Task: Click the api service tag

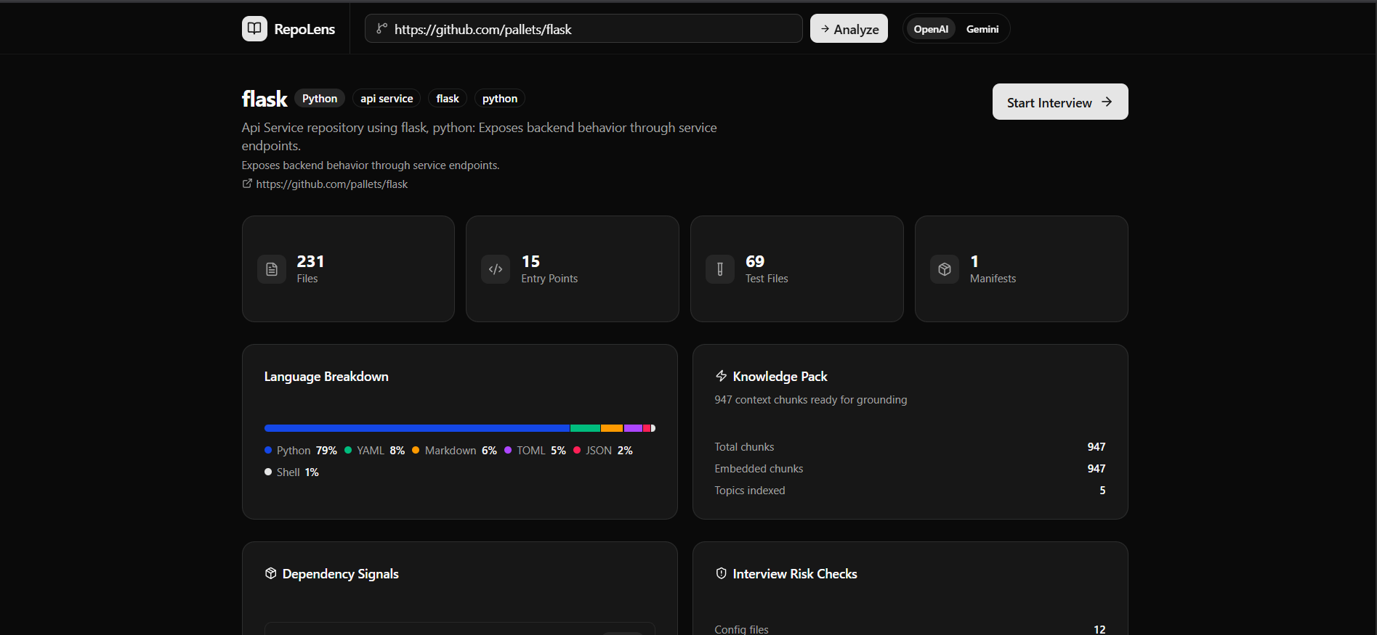Action: [x=387, y=99]
